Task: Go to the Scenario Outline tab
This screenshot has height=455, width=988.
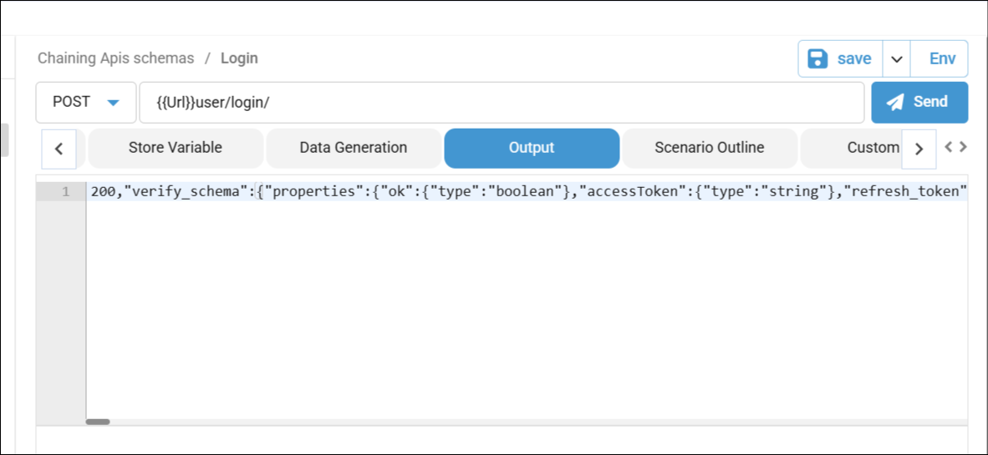Action: pos(710,148)
